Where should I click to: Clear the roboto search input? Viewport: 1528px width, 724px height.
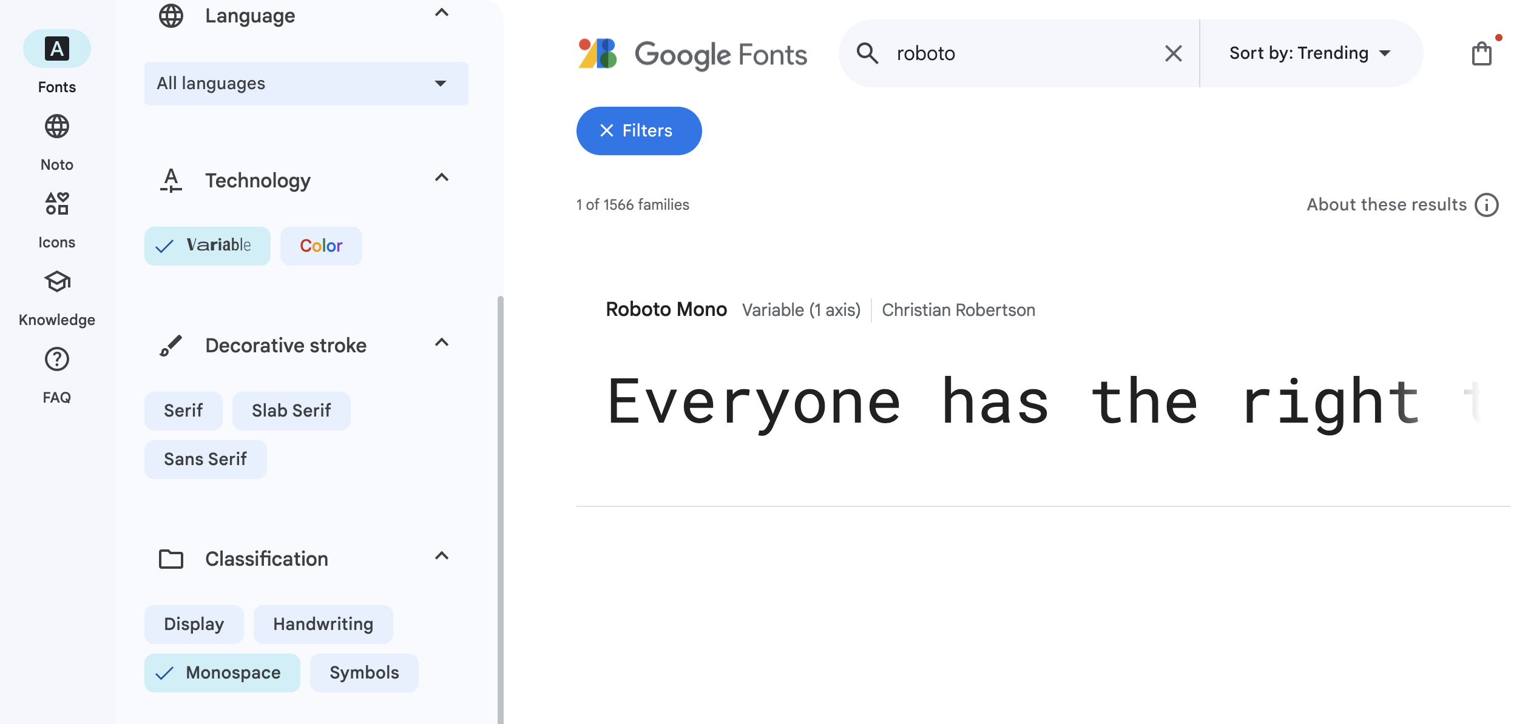[1173, 53]
